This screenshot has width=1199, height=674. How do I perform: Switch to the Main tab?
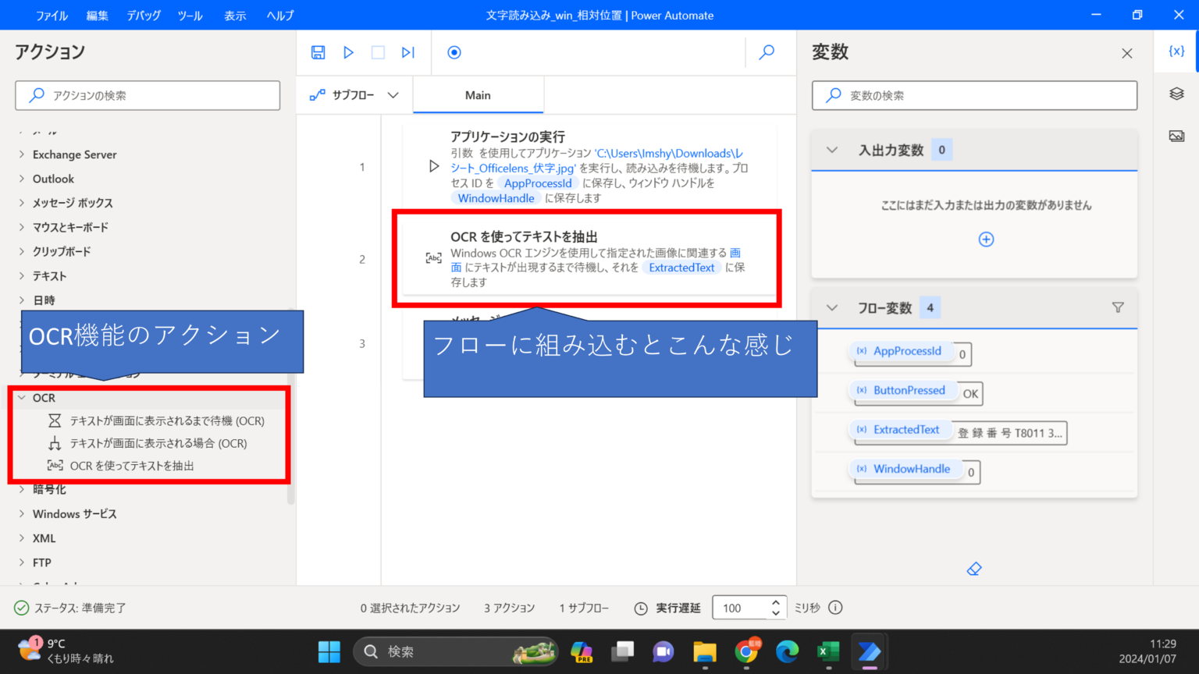tap(478, 94)
